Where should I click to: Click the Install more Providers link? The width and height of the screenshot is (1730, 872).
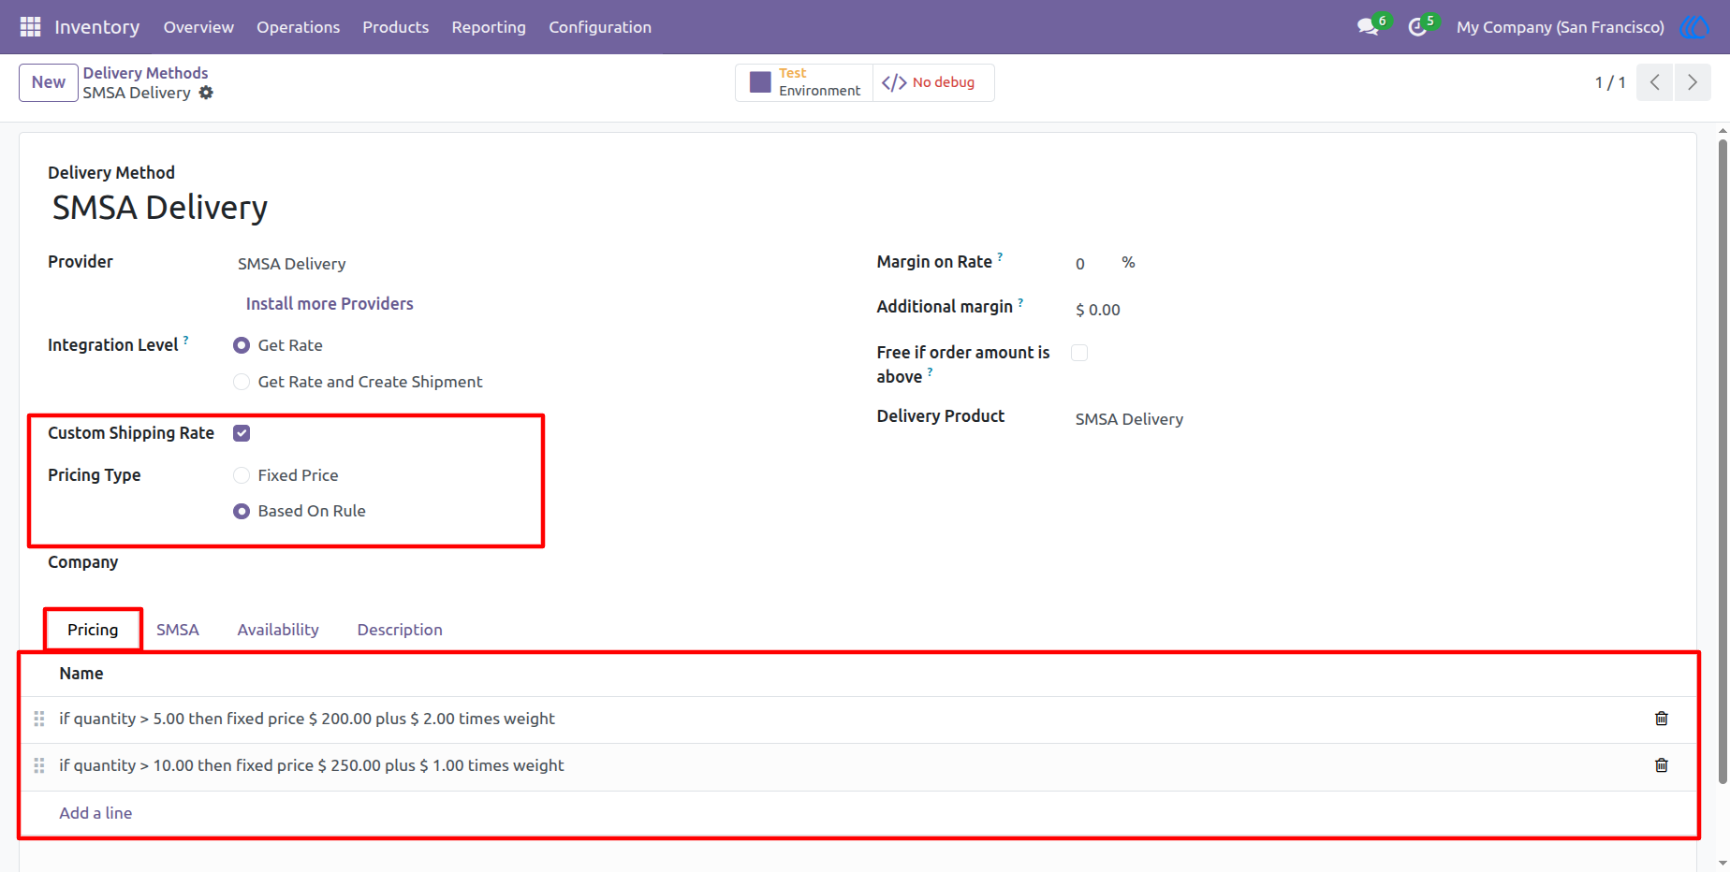coord(330,304)
